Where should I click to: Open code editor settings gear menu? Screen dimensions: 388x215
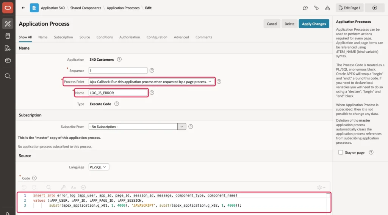(x=321, y=187)
